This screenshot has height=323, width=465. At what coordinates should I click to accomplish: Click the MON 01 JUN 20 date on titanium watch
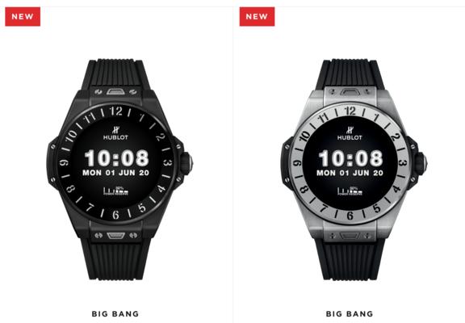(350, 173)
